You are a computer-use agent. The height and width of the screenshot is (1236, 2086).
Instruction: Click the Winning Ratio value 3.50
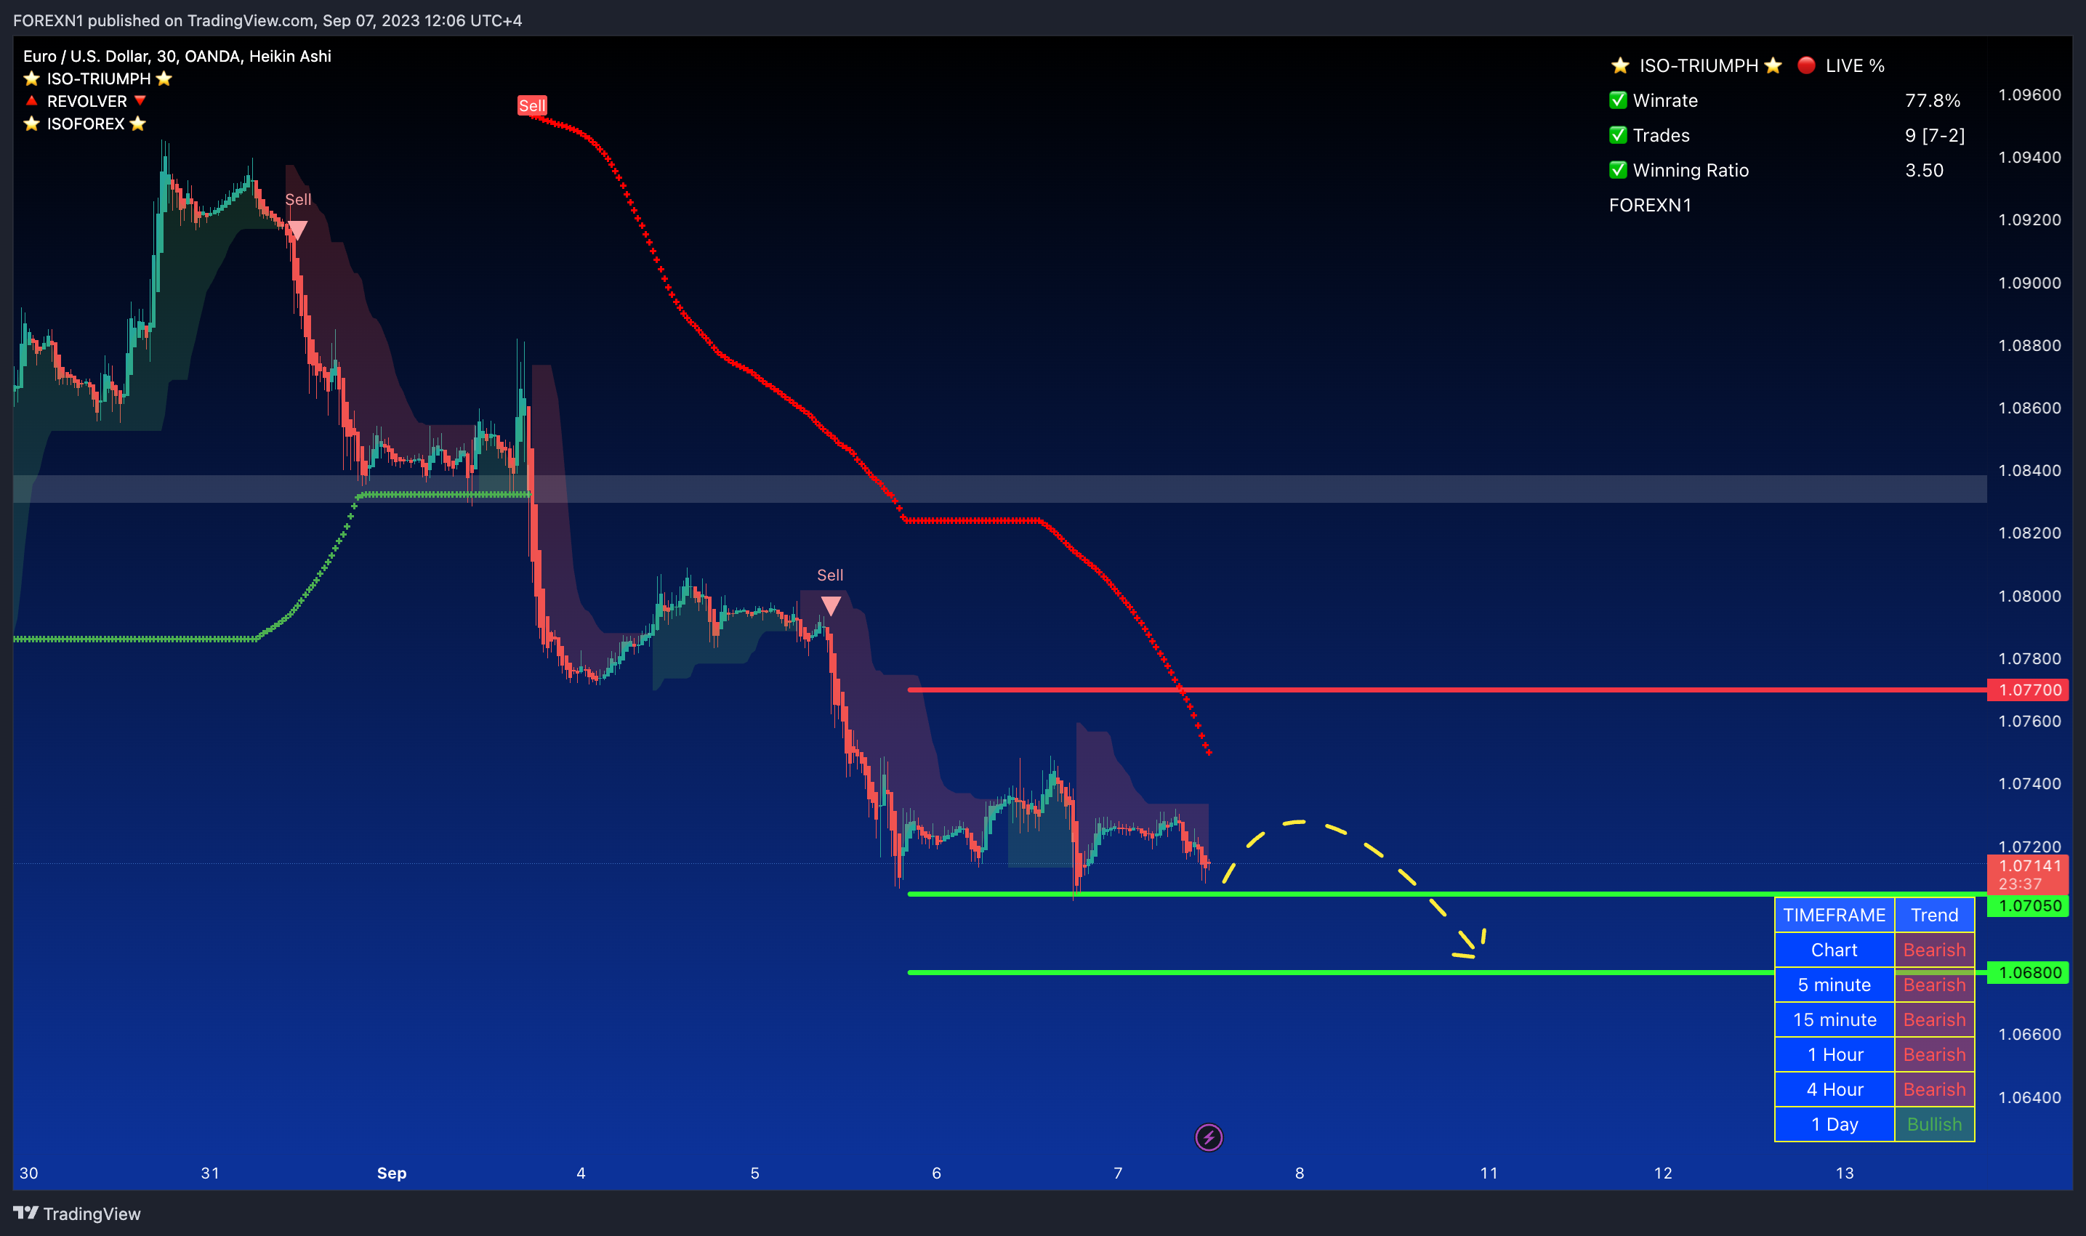(x=1925, y=170)
